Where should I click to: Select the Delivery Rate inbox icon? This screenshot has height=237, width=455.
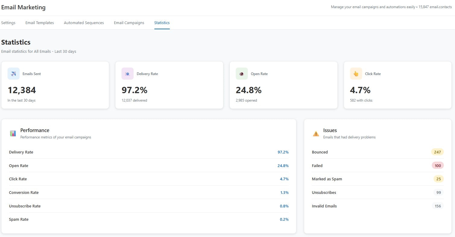127,73
